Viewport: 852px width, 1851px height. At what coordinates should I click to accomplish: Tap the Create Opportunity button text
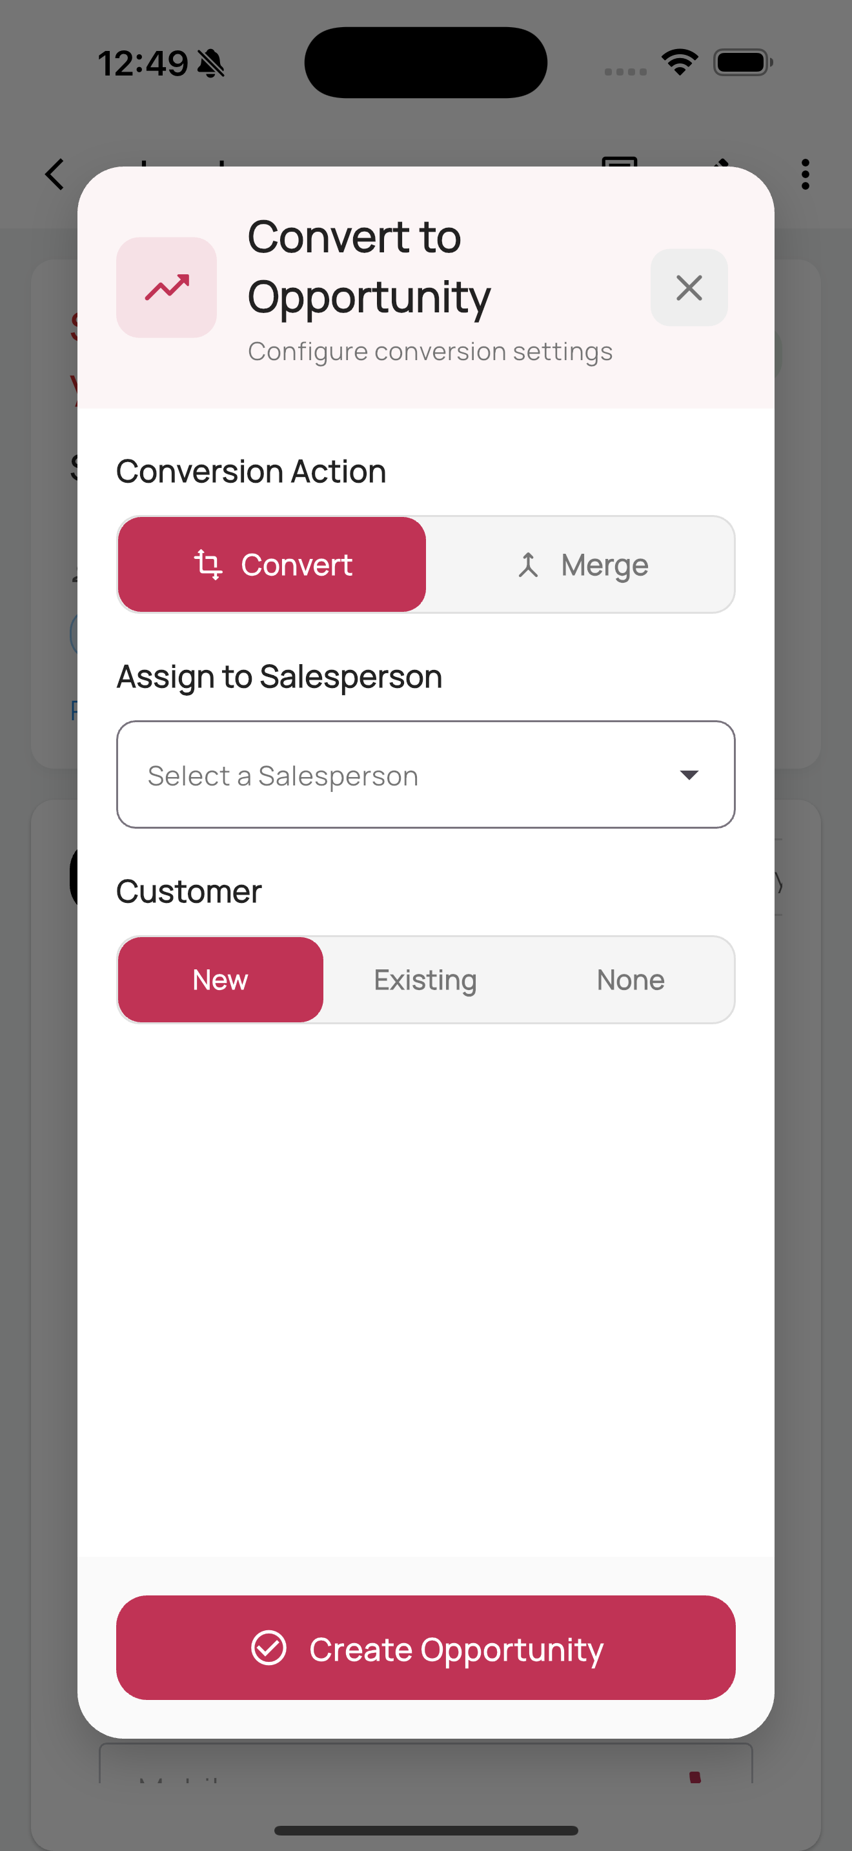[x=456, y=1649]
